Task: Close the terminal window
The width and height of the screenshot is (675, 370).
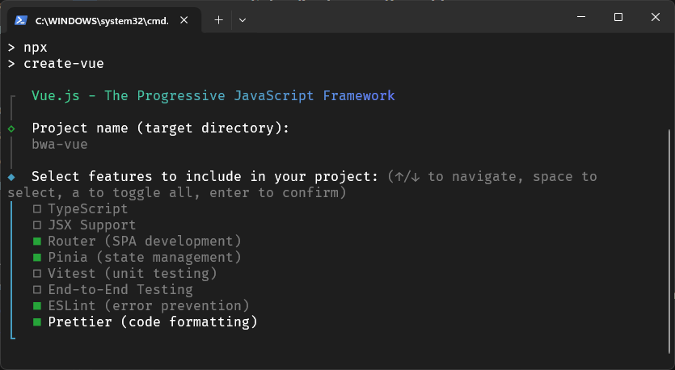Action: (x=656, y=17)
